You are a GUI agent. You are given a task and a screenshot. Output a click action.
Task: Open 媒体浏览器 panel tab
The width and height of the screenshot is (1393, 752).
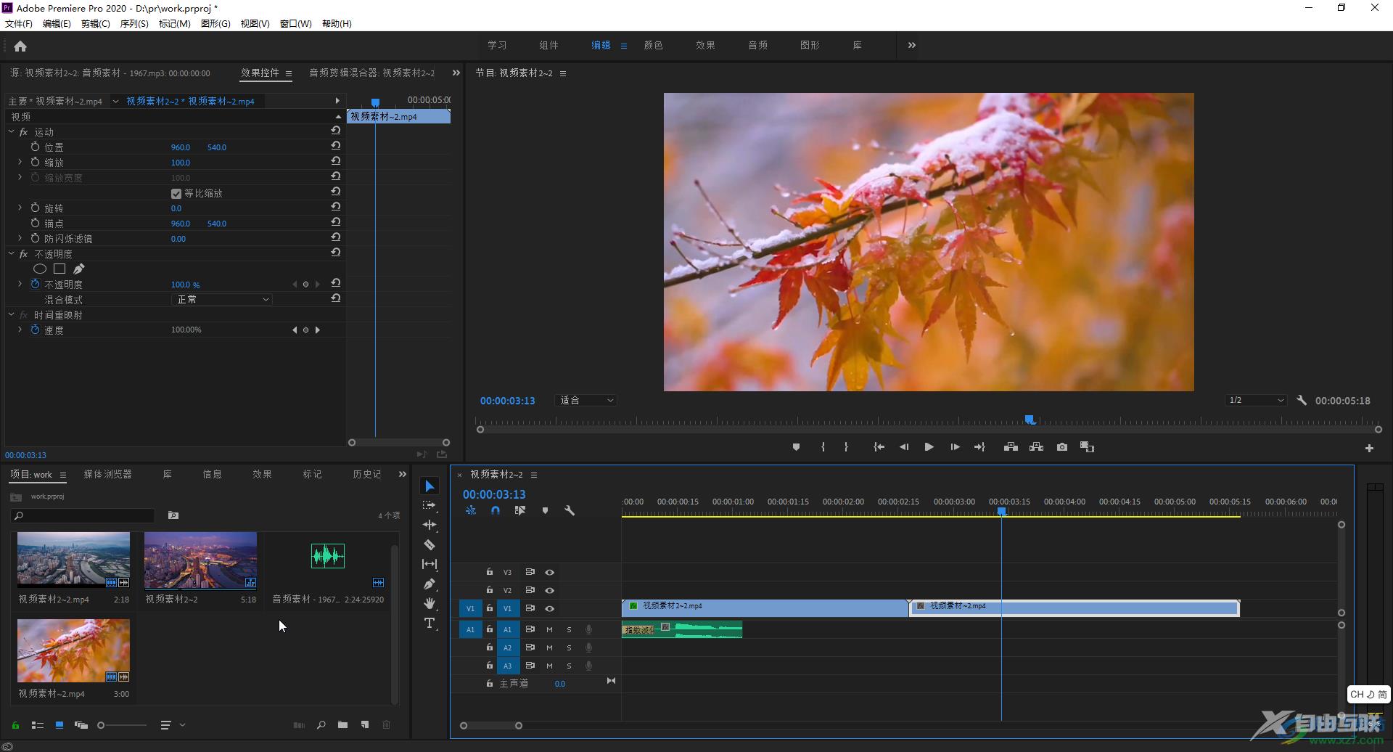coord(107,474)
